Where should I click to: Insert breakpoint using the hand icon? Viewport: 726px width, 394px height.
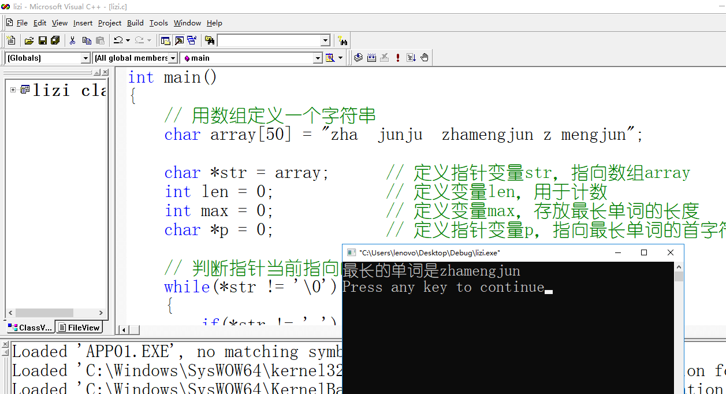click(425, 58)
